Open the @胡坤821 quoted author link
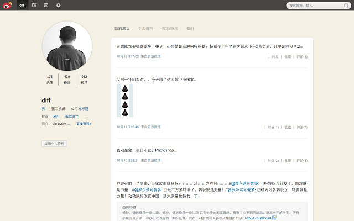Screen dimensions: 354x221 pyautogui.click(x=130, y=208)
